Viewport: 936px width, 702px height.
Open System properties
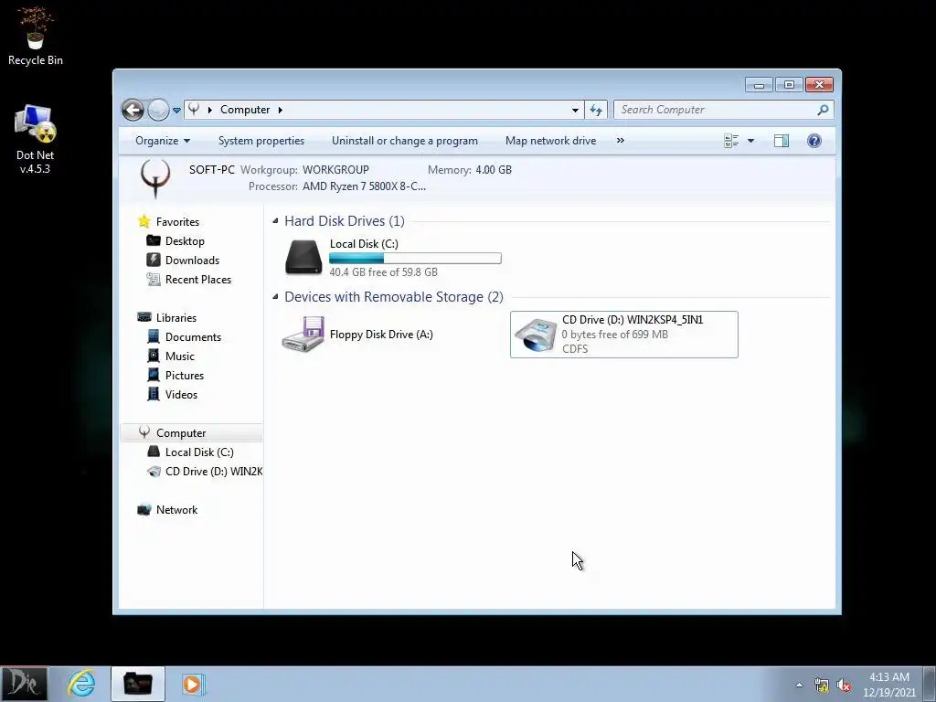pyautogui.click(x=261, y=141)
